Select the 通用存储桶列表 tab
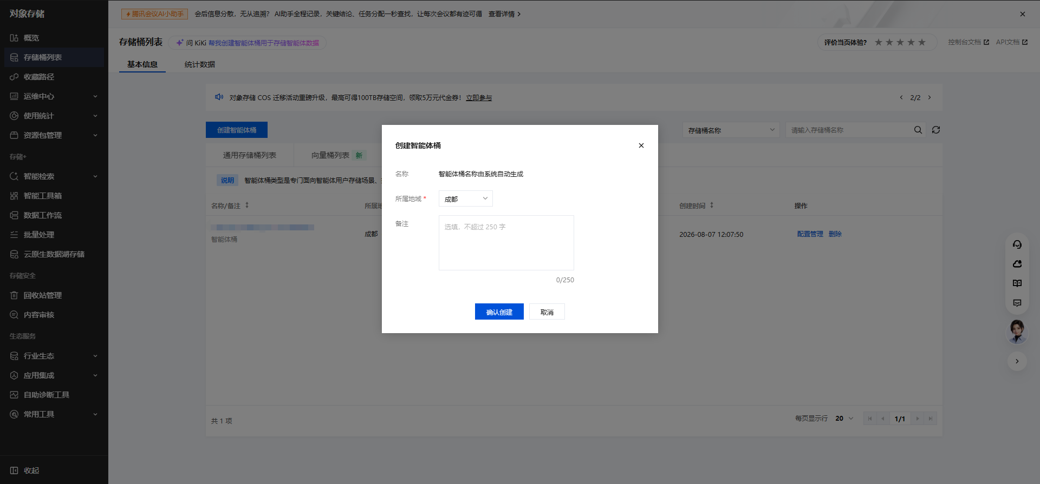Viewport: 1040px width, 484px height. click(x=250, y=155)
